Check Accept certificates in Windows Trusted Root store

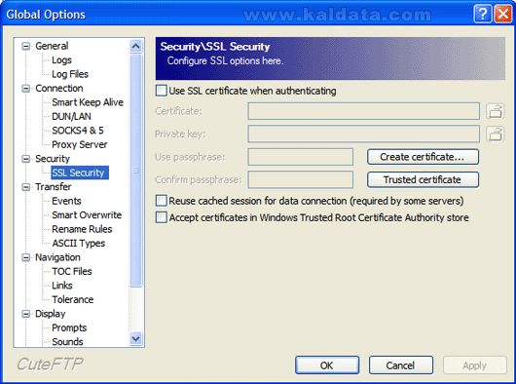coord(162,217)
